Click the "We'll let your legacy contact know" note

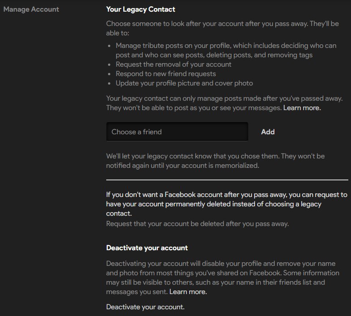pyautogui.click(x=215, y=161)
